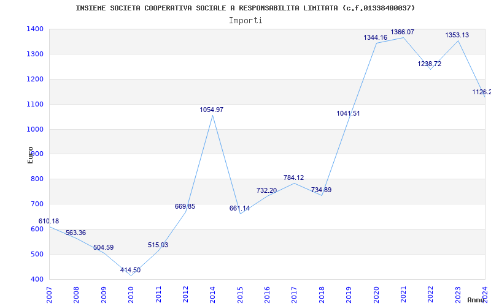Click the 800 y-axis tick

coord(38,179)
